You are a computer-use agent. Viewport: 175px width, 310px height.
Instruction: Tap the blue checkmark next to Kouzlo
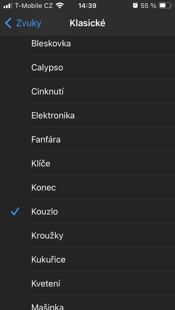point(15,211)
